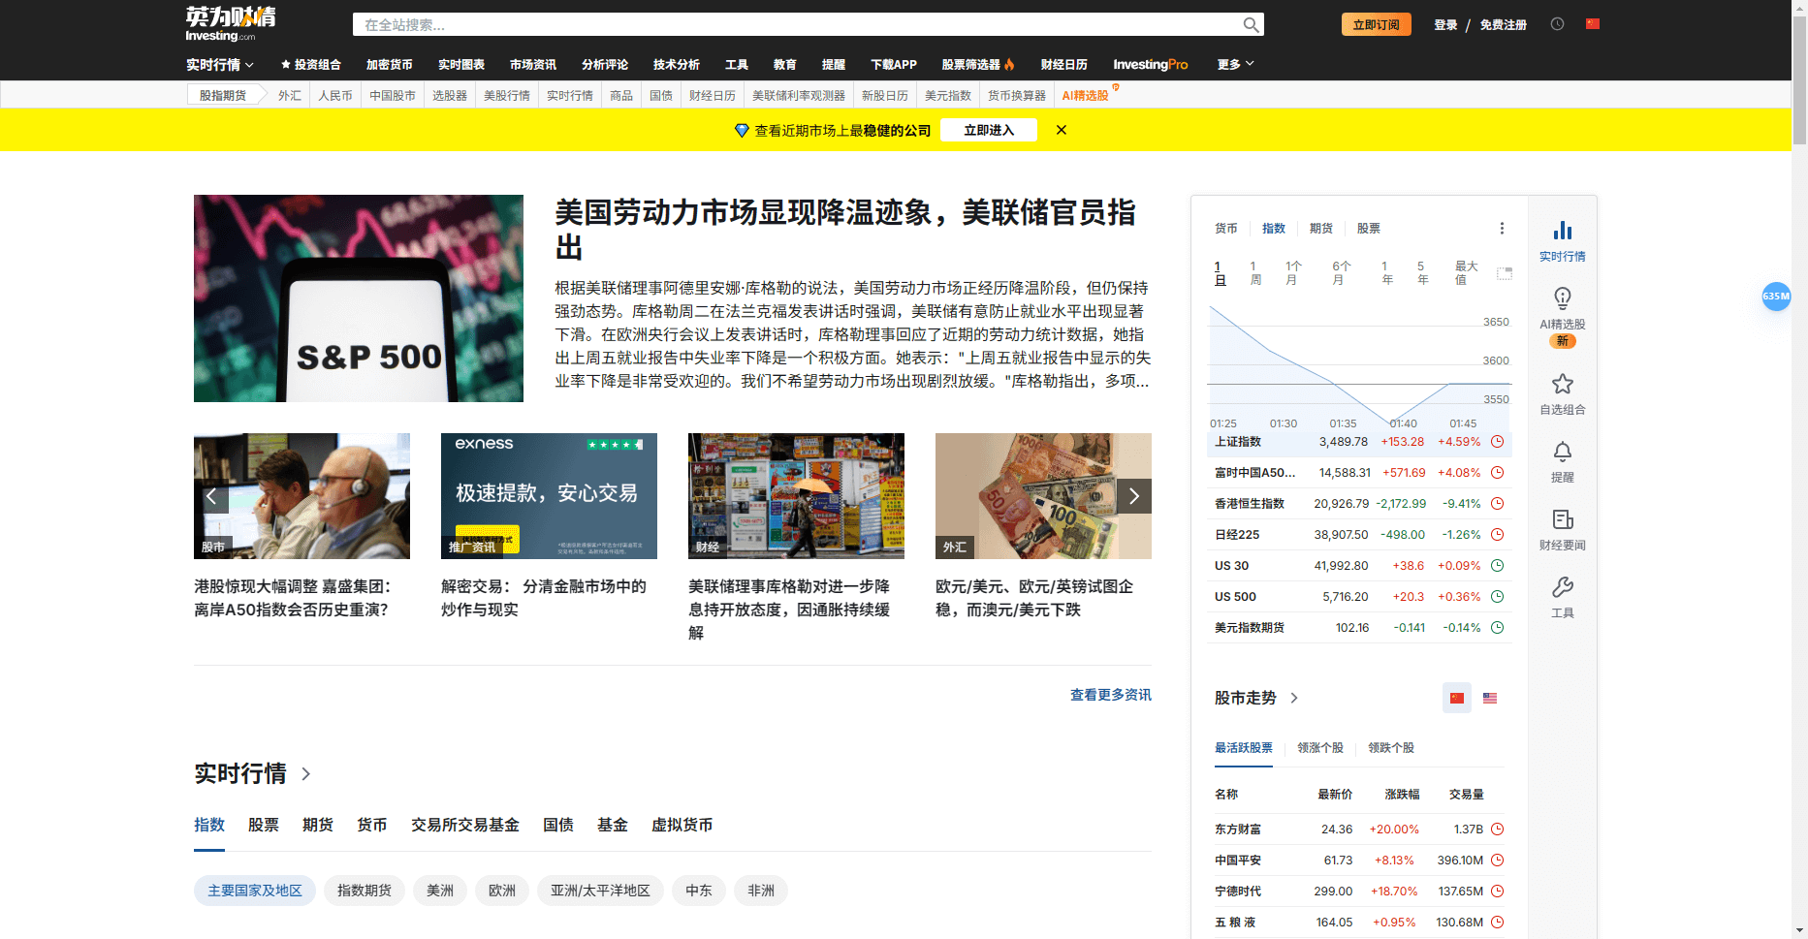Select 欧洲 filter chip
The image size is (1808, 939).
pos(502,891)
